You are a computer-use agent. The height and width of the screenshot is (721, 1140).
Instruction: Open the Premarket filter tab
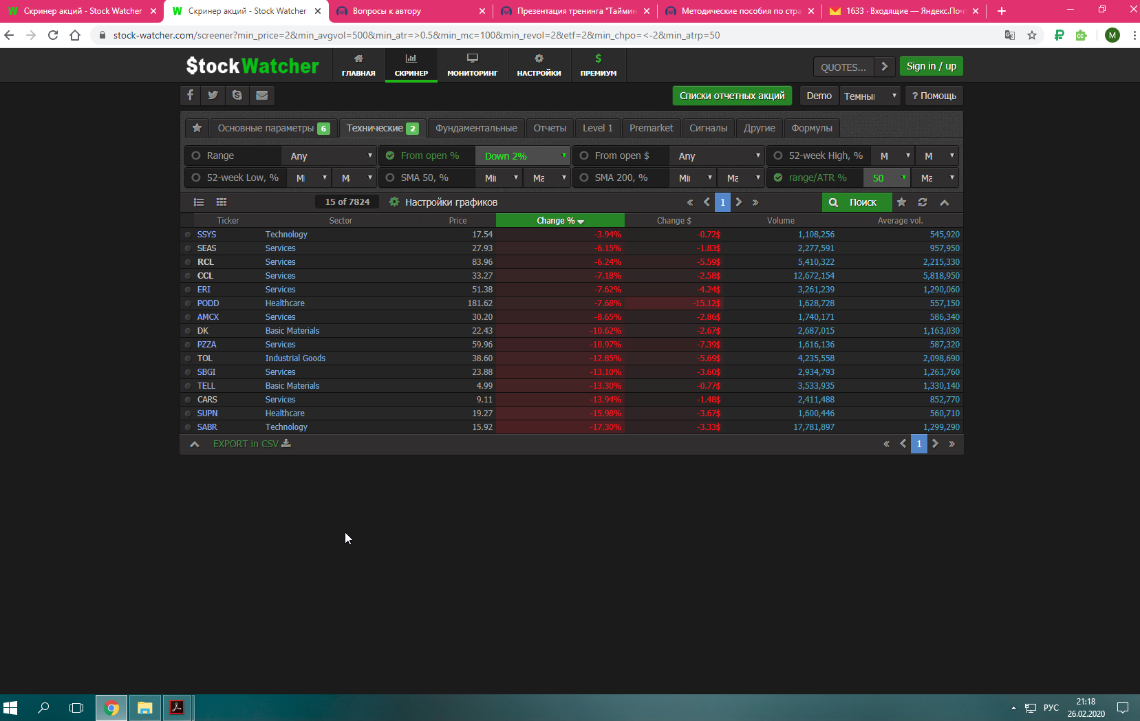click(651, 128)
